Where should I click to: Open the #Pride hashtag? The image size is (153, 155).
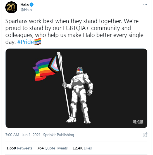pos(25,42)
